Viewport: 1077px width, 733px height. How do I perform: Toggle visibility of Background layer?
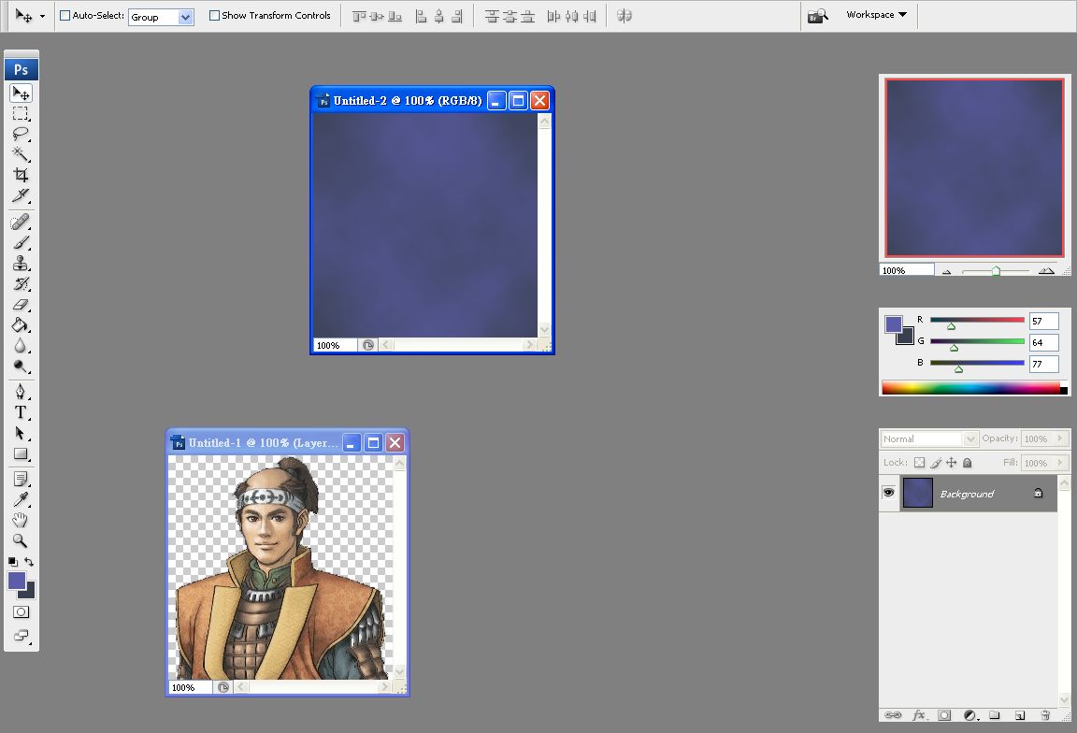click(x=889, y=493)
